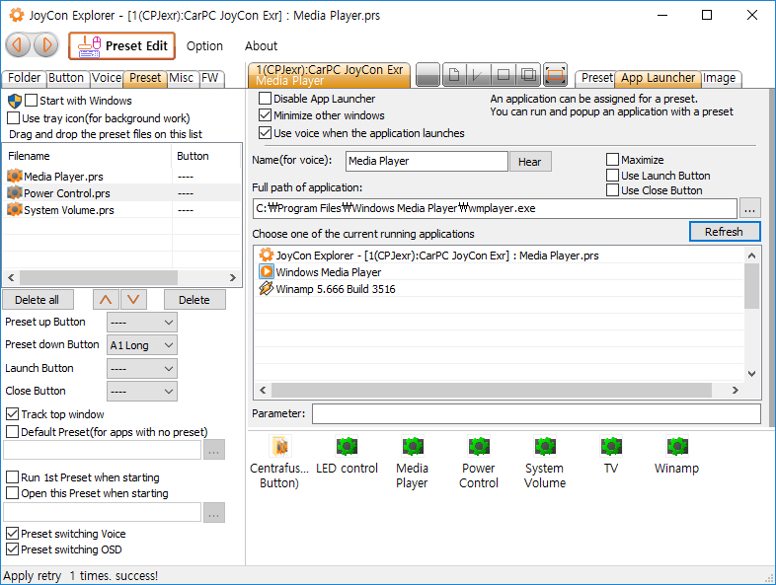Uncheck Track top window
Image resolution: width=776 pixels, height=585 pixels.
click(x=13, y=414)
